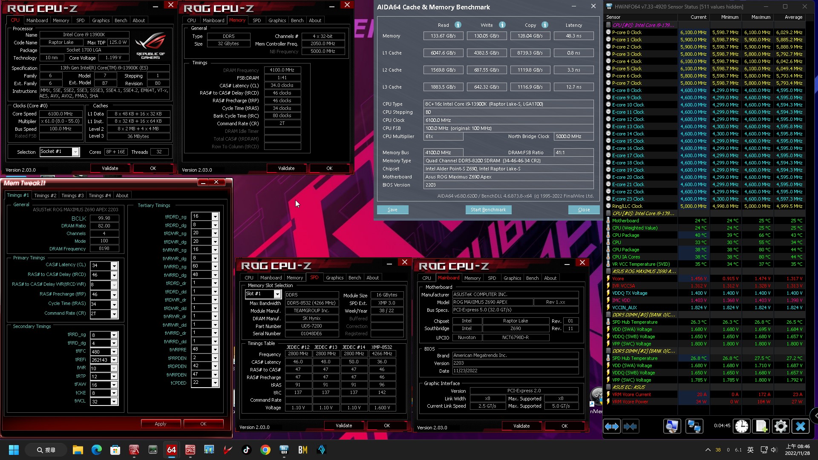The height and width of the screenshot is (460, 818).
Task: Select CPU Package 40 °C row in HWiNFO
Action: pos(705,235)
